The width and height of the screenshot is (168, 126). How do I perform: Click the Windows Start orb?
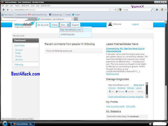tap(5, 124)
